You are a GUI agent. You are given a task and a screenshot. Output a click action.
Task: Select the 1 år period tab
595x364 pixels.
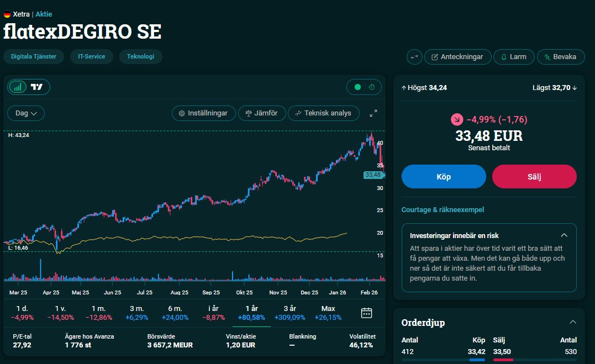pyautogui.click(x=251, y=313)
